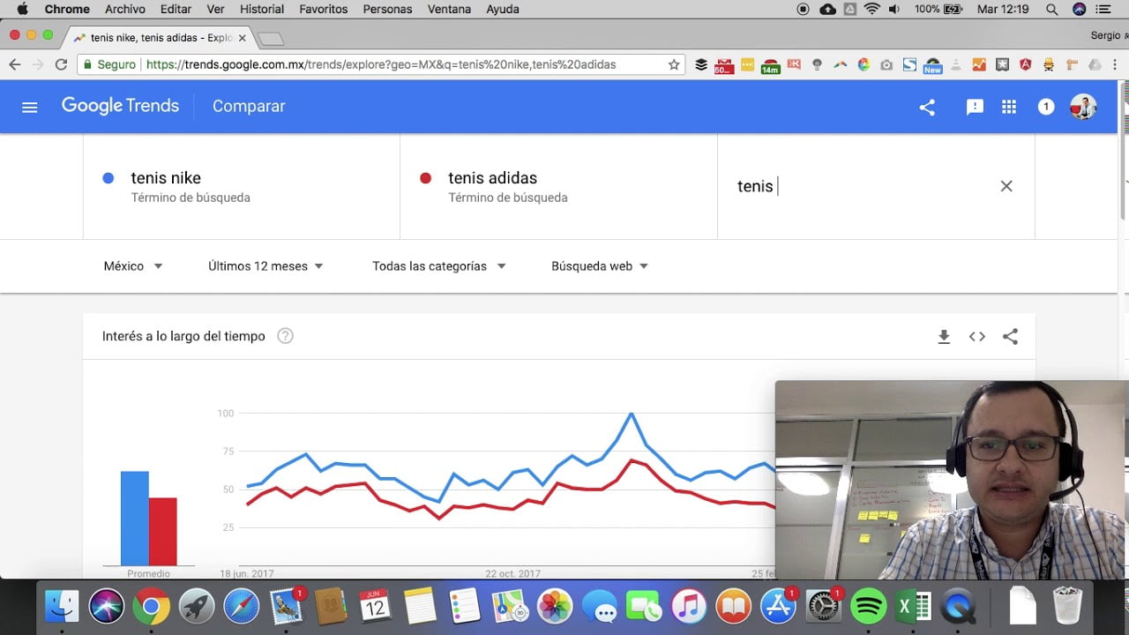Click the 22 oct. 2017 axis label
The height and width of the screenshot is (635, 1129).
512,573
